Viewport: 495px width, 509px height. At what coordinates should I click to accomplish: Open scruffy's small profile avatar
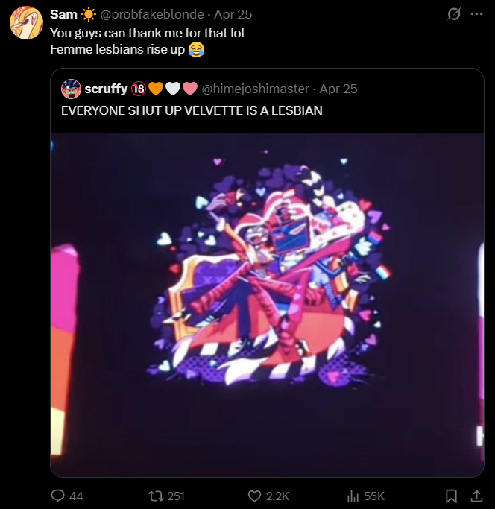click(71, 89)
